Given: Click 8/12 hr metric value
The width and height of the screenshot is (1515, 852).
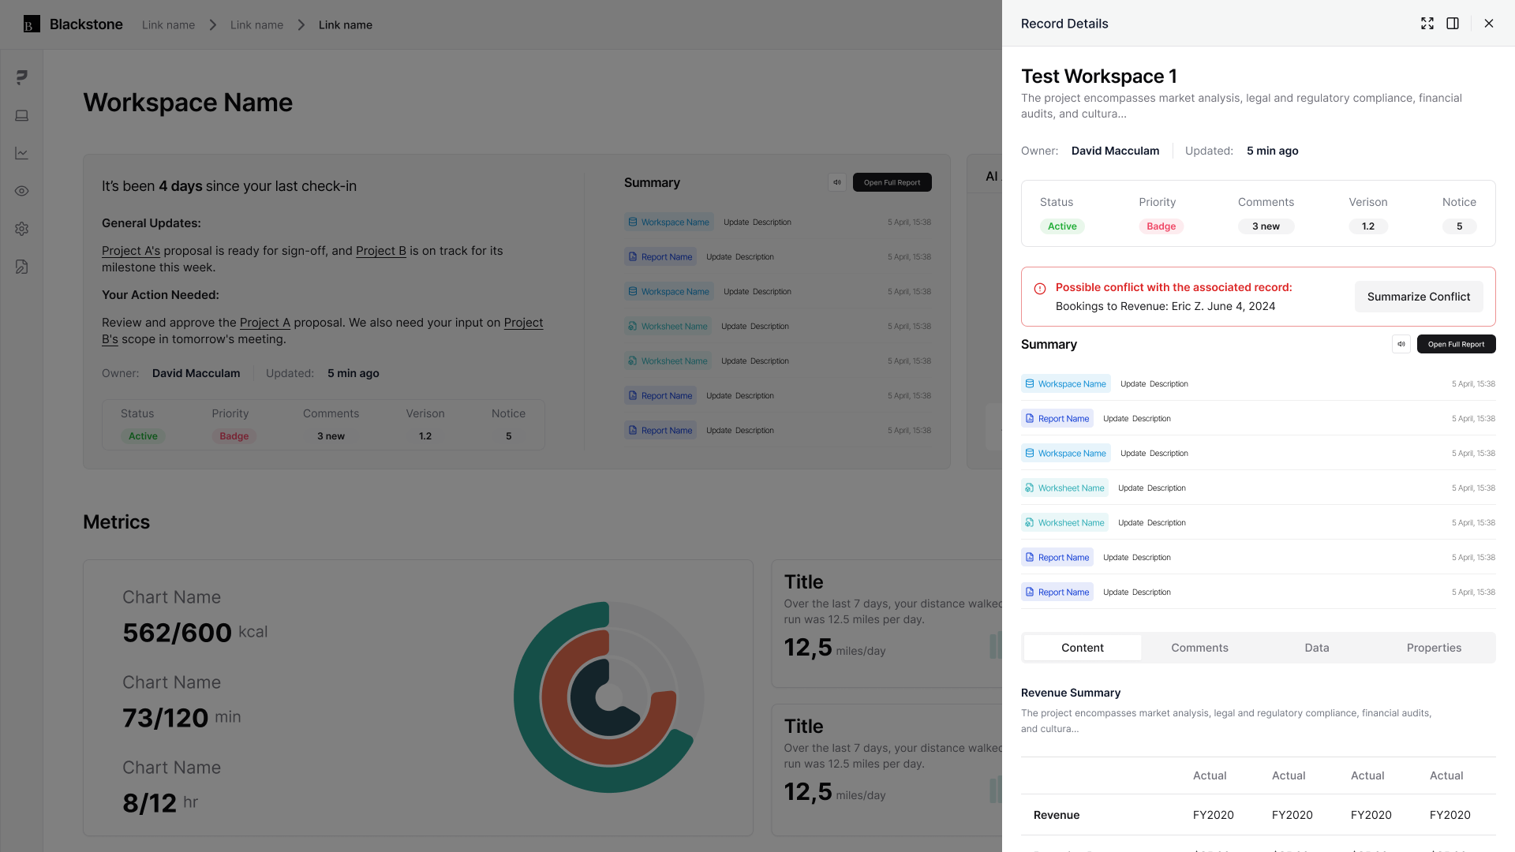Looking at the screenshot, I should (160, 803).
